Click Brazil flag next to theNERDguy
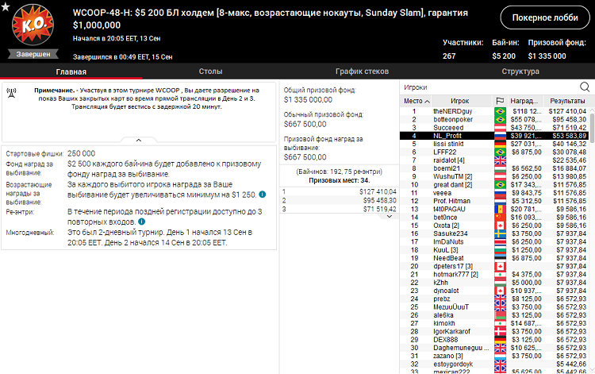 click(x=500, y=111)
